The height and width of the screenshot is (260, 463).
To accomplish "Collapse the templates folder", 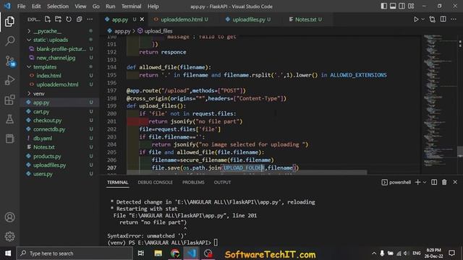I will (x=29, y=67).
